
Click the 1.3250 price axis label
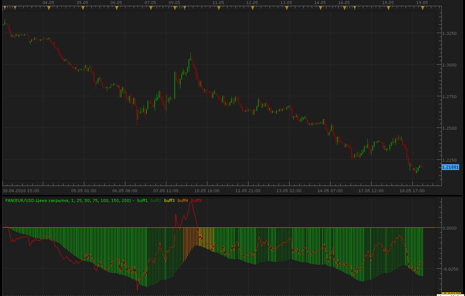pyautogui.click(x=449, y=33)
